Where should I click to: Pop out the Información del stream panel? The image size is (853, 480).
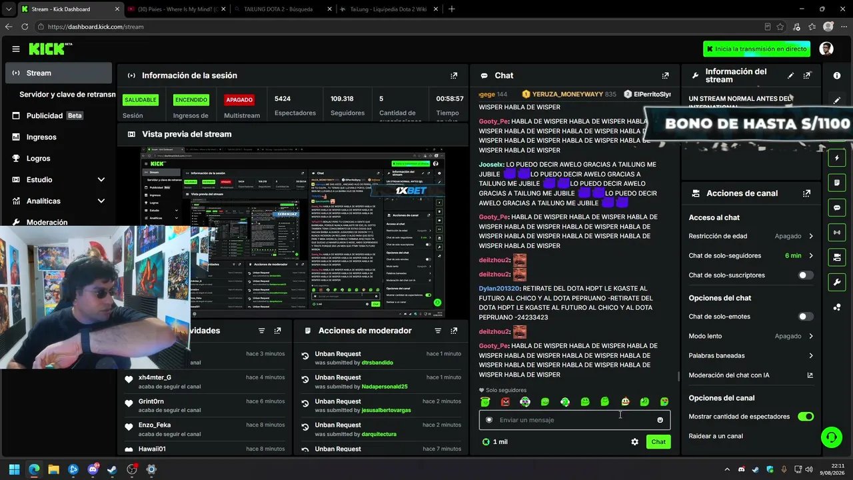pos(807,76)
